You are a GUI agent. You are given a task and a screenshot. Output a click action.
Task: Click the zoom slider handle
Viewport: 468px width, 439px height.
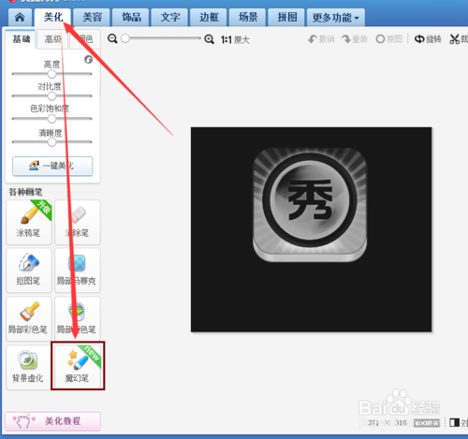pos(125,38)
